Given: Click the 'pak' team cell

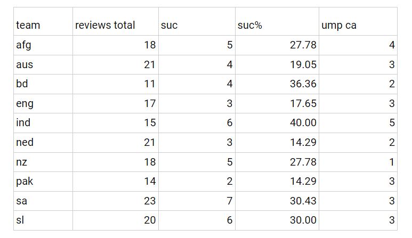Looking at the screenshot, I should tap(43, 182).
